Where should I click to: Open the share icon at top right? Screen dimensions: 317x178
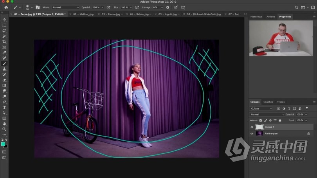pos(313,7)
